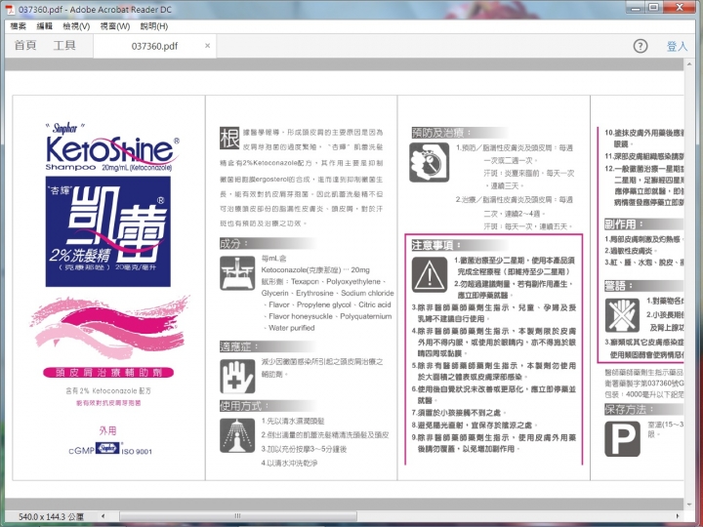Viewport: 703px width, 527px height.
Task: Click the Water purified ingredient text
Action: (291, 328)
